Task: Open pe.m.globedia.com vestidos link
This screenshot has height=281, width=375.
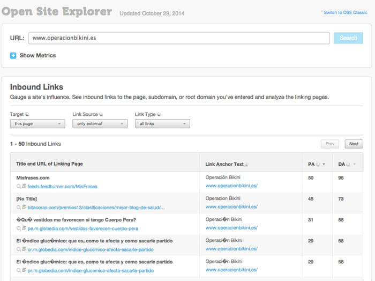Action: point(82,228)
